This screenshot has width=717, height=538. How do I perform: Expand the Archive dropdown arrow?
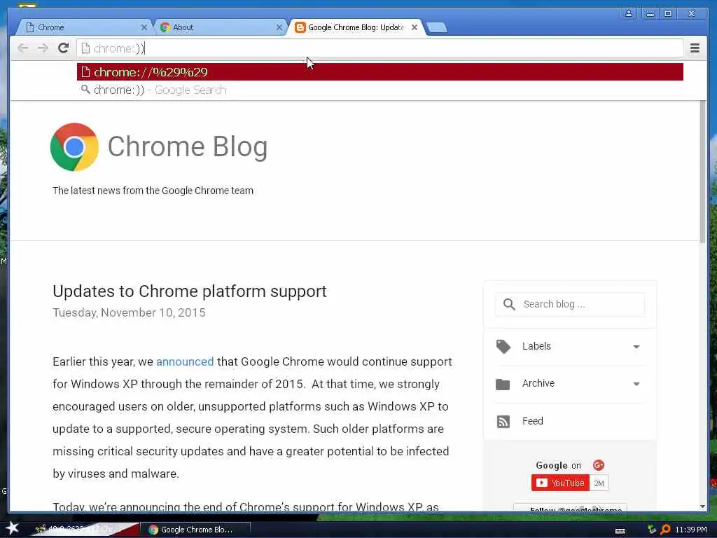636,384
